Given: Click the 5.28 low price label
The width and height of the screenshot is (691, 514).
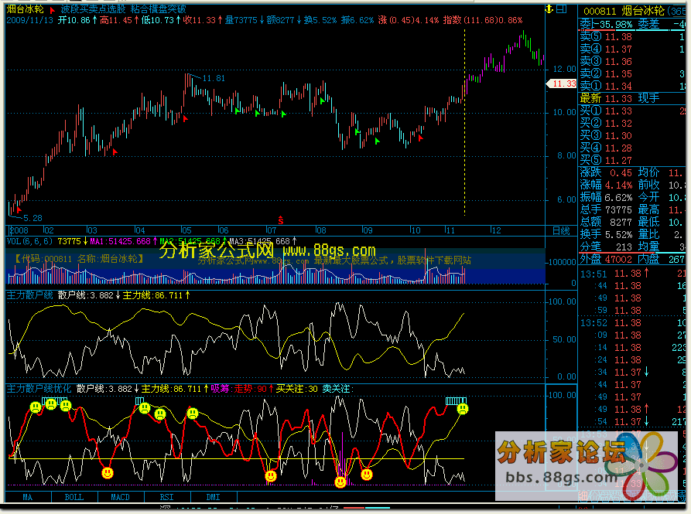Looking at the screenshot, I should click(x=32, y=219).
